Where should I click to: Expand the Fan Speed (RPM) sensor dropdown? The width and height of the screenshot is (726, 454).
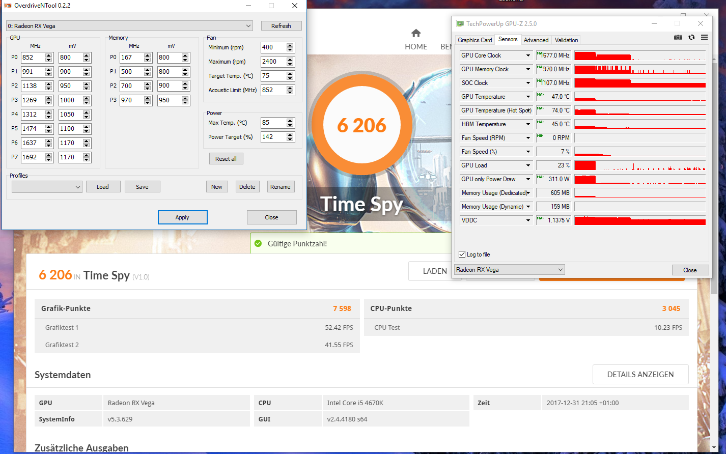[528, 138]
